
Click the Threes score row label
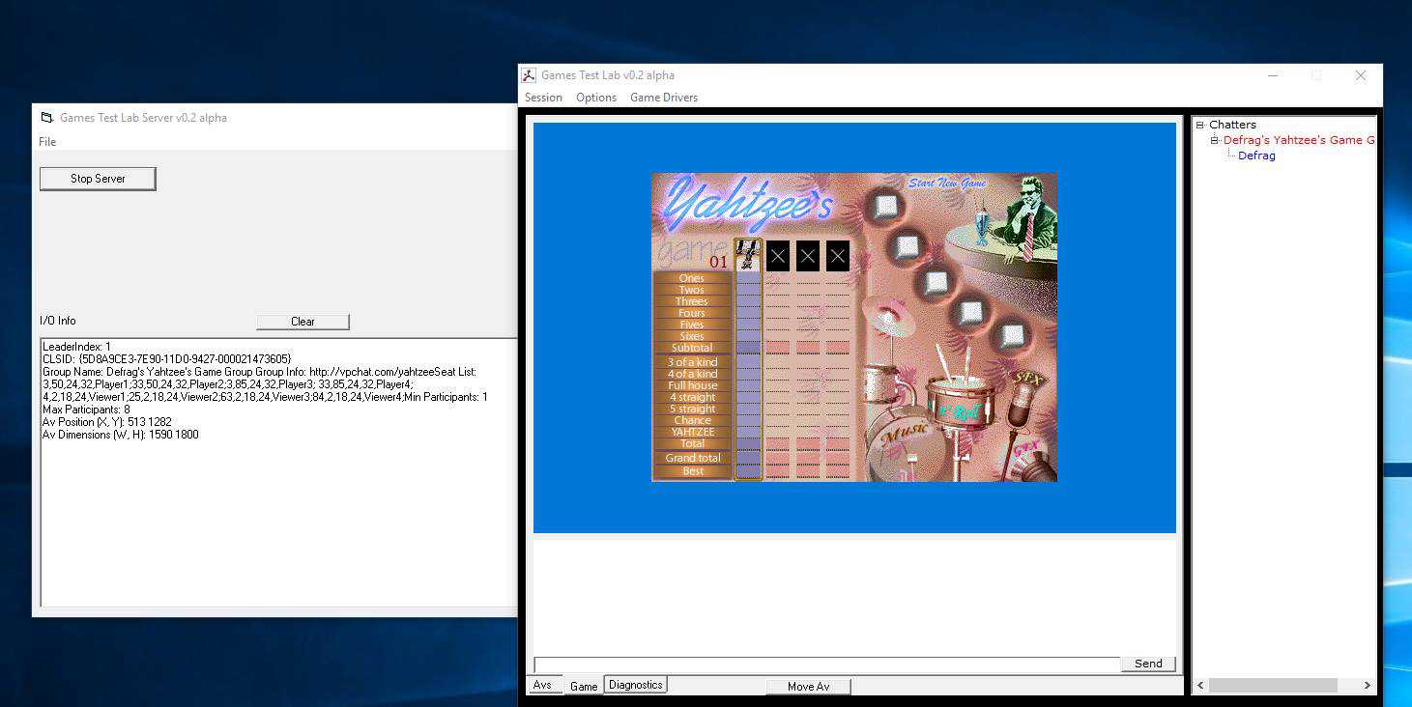(692, 301)
